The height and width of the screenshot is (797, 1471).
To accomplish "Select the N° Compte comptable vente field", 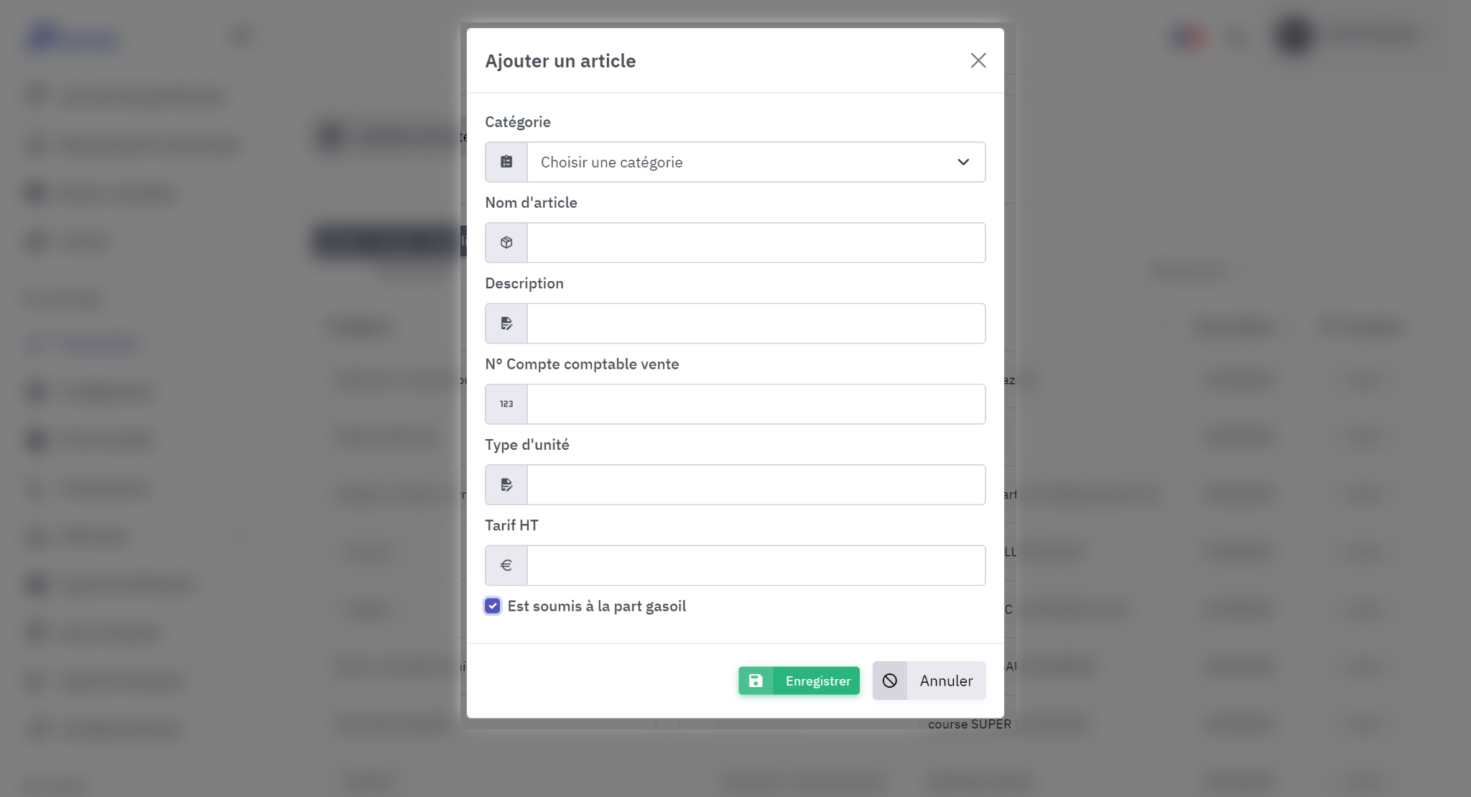I will [756, 404].
